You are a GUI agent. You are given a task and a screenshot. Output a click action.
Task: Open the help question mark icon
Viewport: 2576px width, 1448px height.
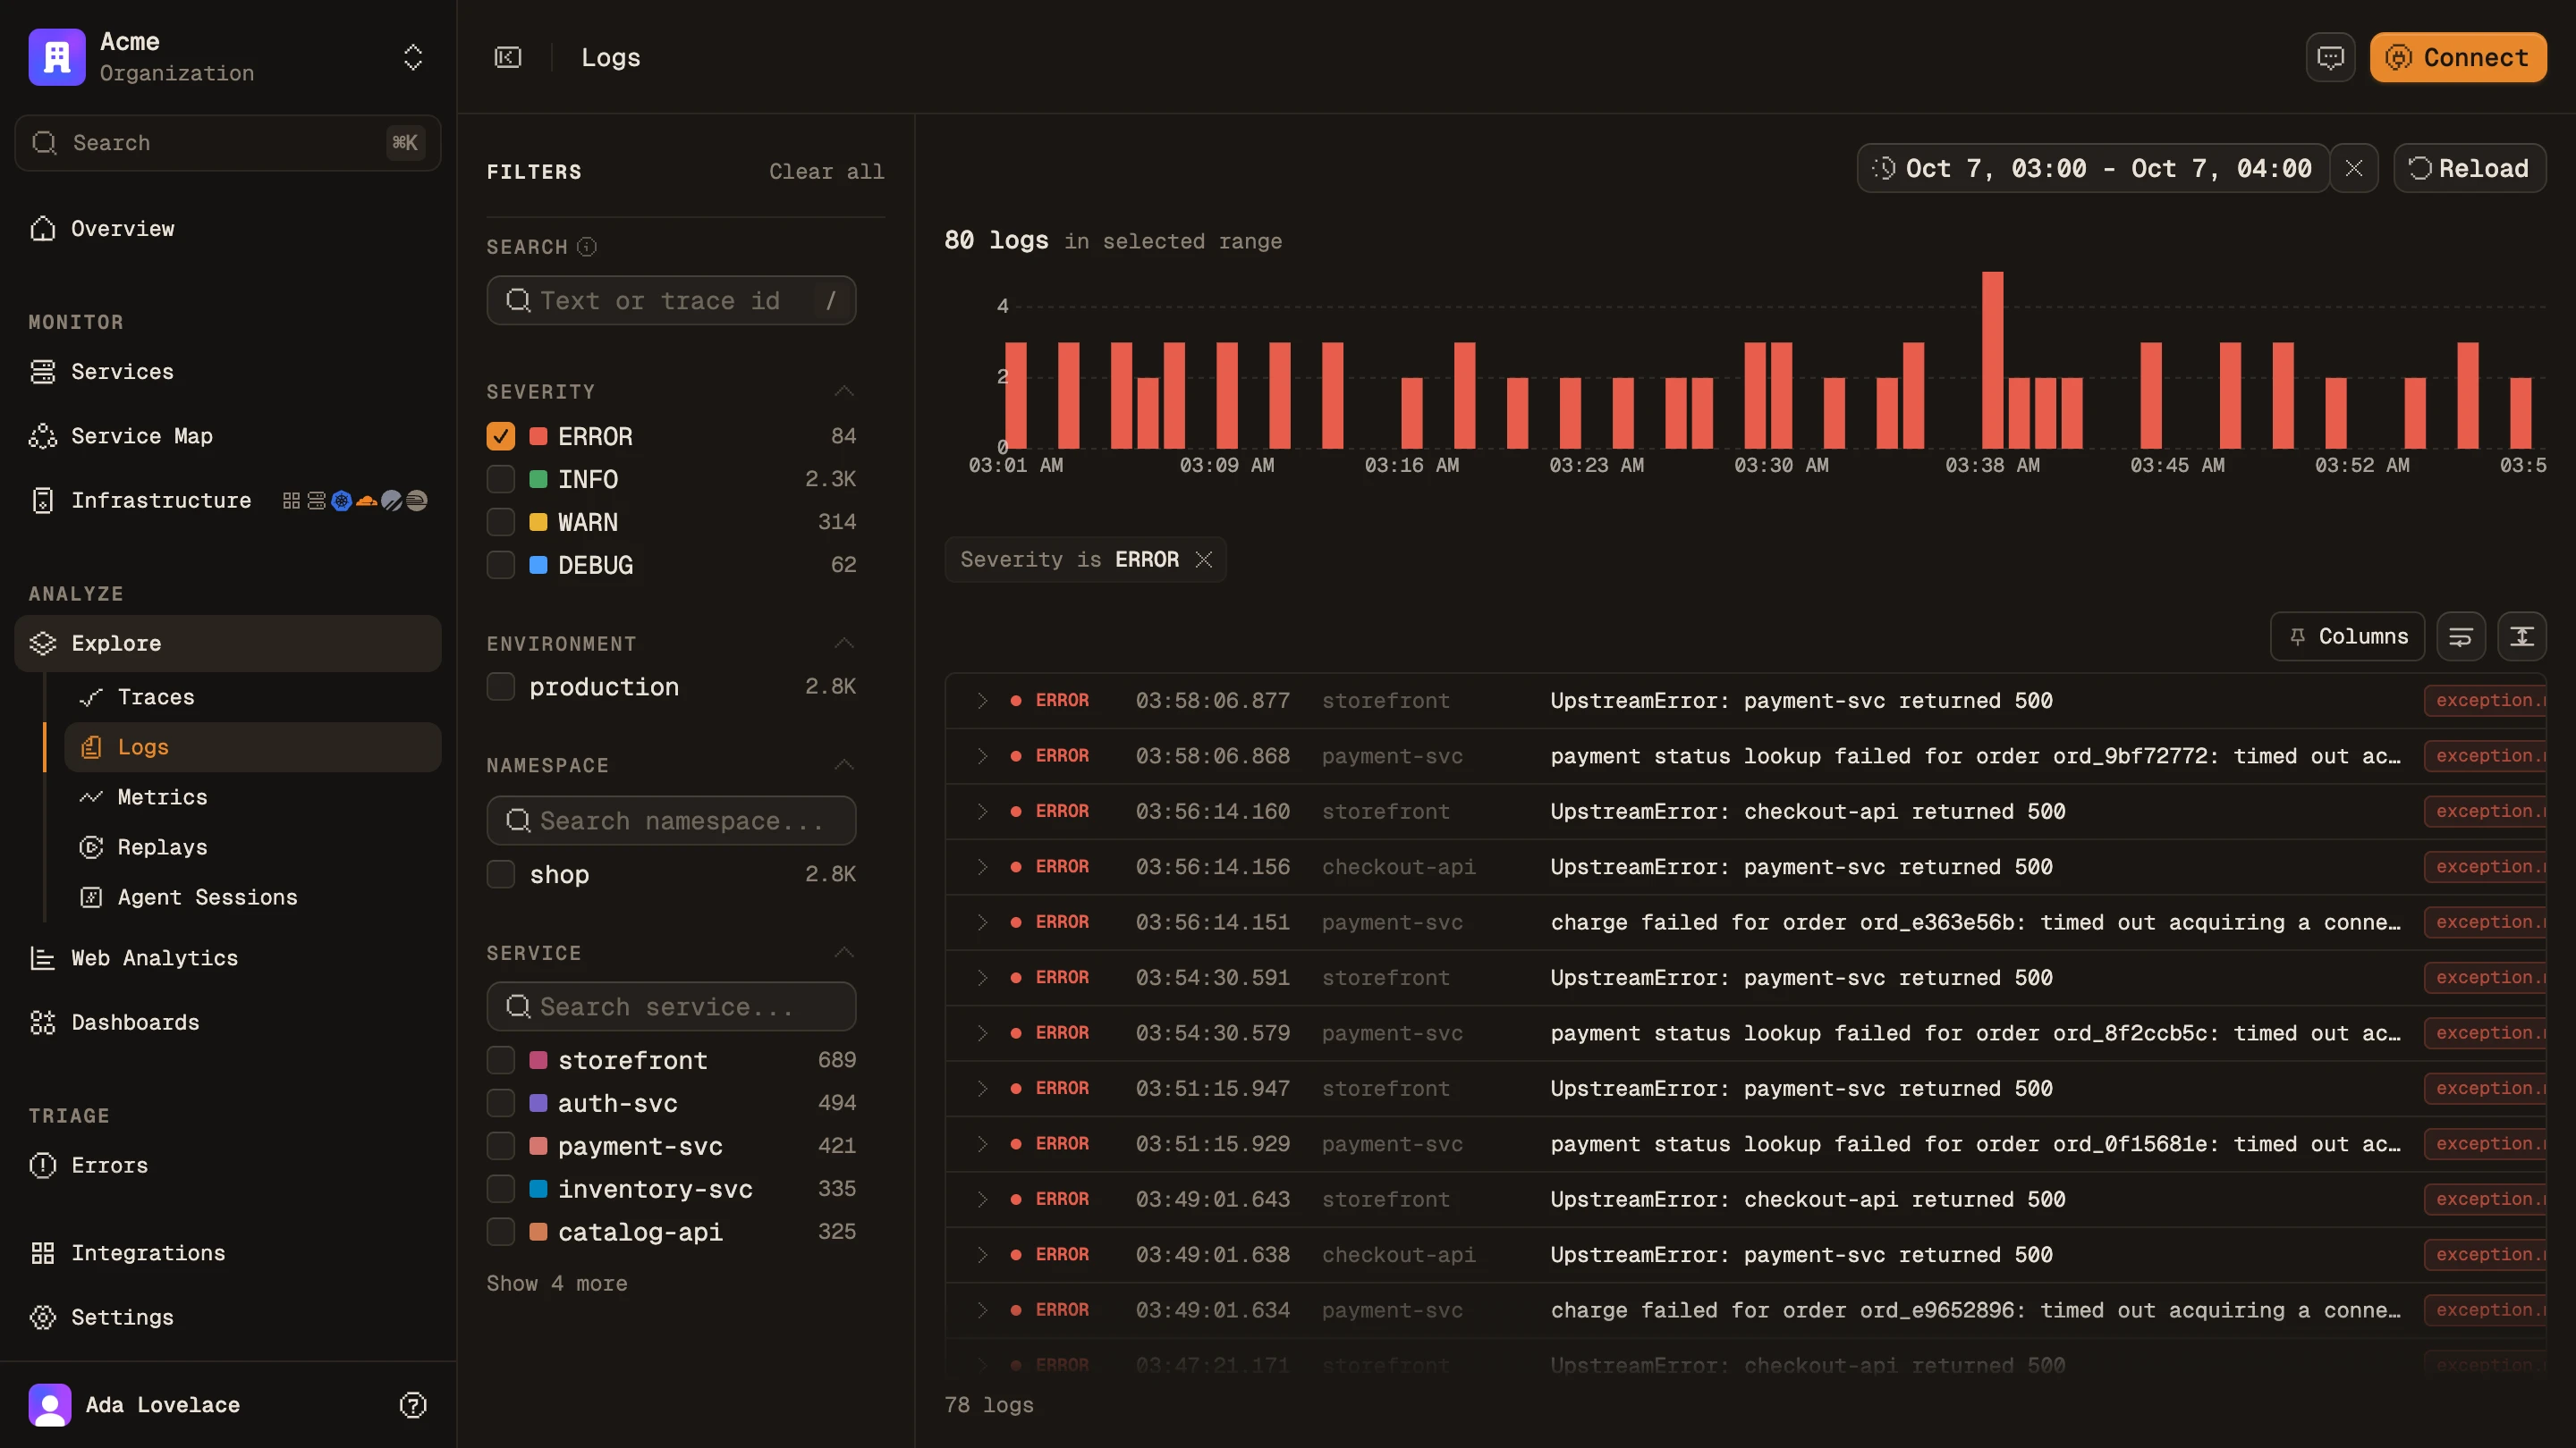coord(413,1405)
